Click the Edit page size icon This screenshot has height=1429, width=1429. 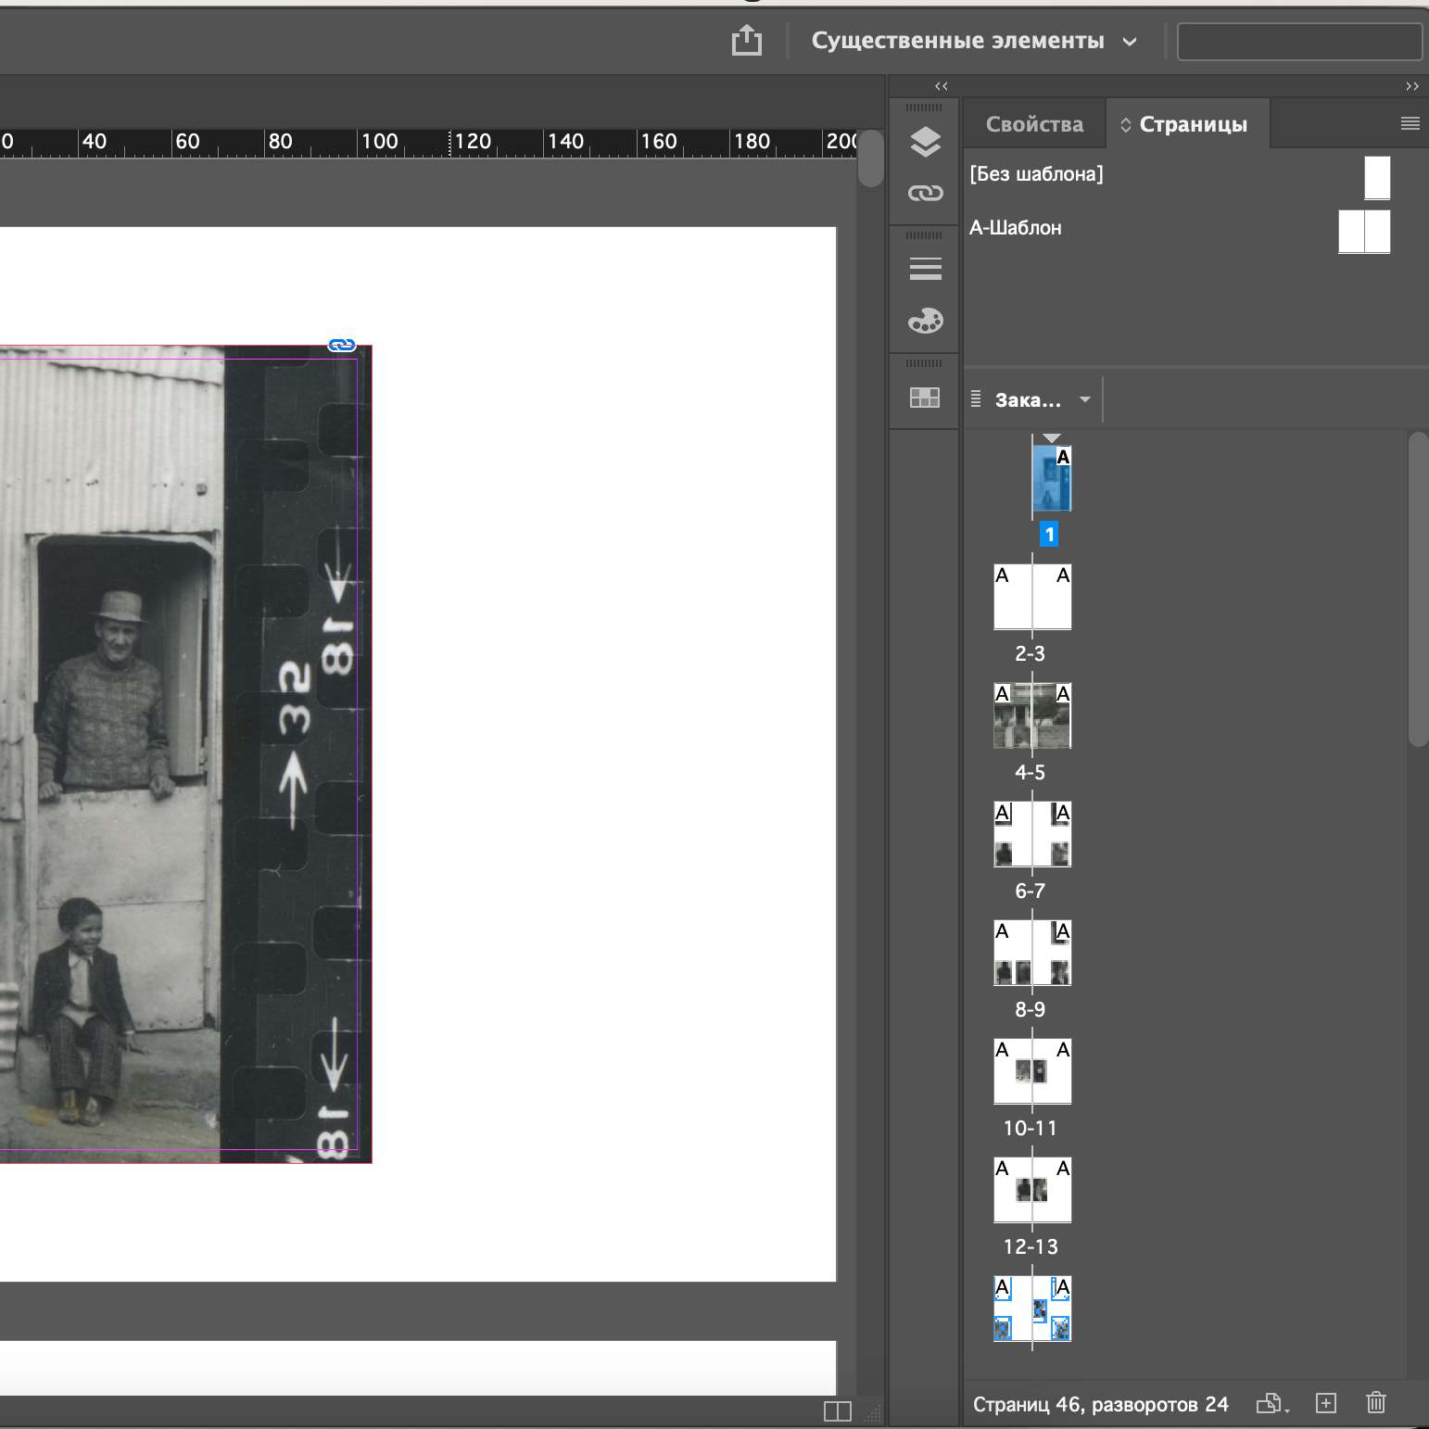point(1272,1404)
